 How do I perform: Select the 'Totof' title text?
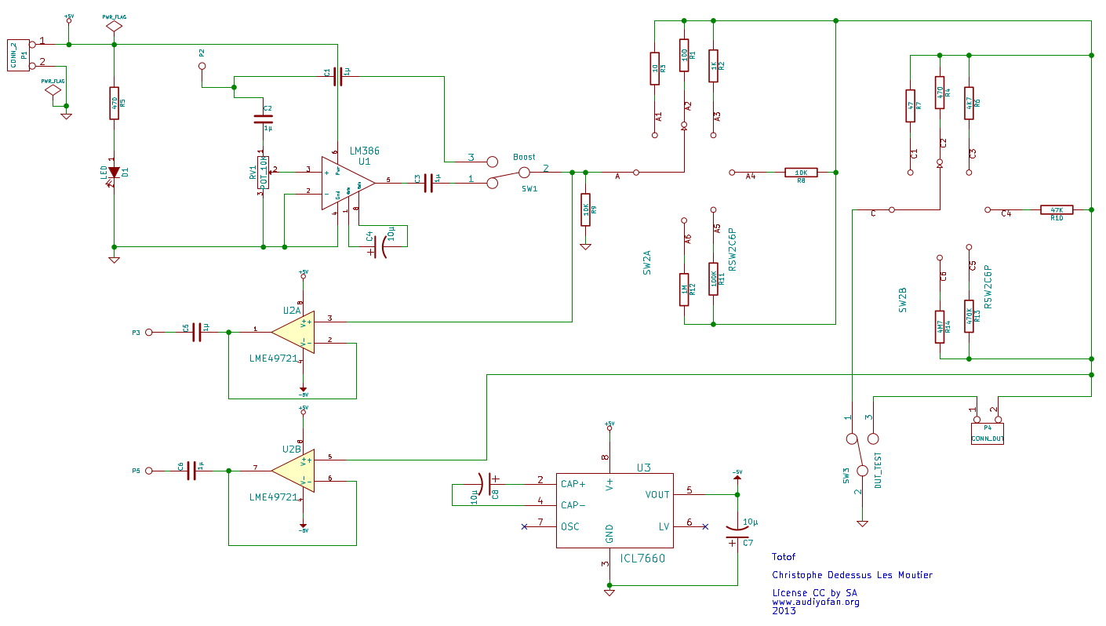click(x=784, y=557)
